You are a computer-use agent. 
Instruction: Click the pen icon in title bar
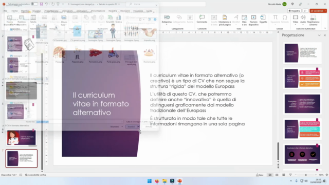300,4
